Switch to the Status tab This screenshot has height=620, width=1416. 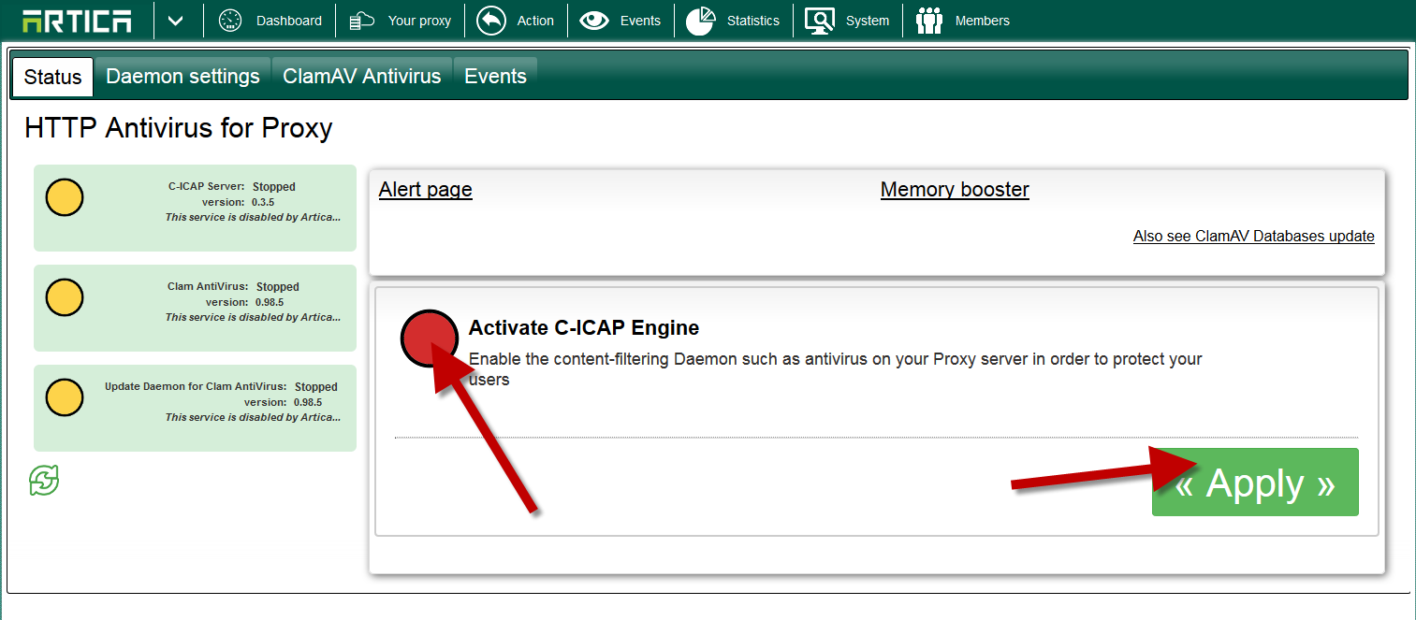point(53,77)
